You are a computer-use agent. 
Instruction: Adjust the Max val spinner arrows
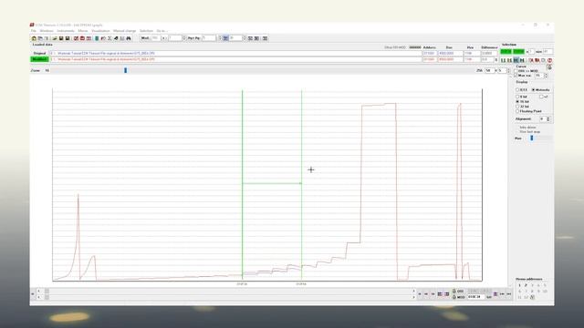pos(546,76)
